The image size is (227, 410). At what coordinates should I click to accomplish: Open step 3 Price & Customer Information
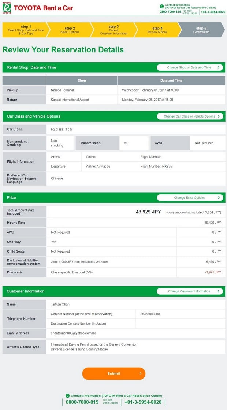coord(113,30)
